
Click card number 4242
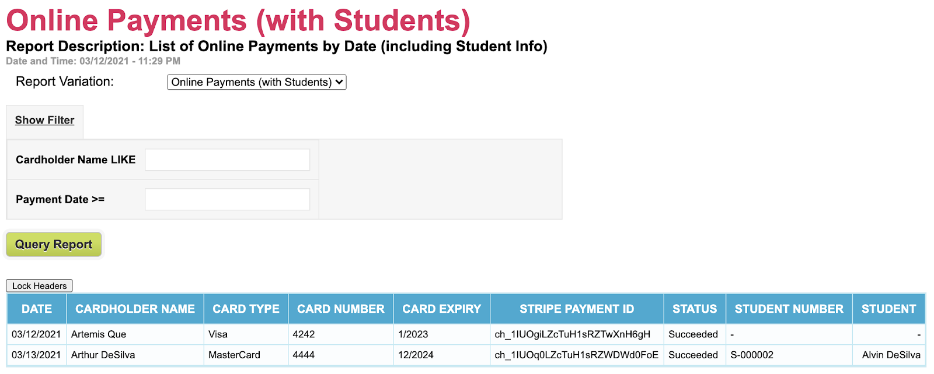point(304,334)
